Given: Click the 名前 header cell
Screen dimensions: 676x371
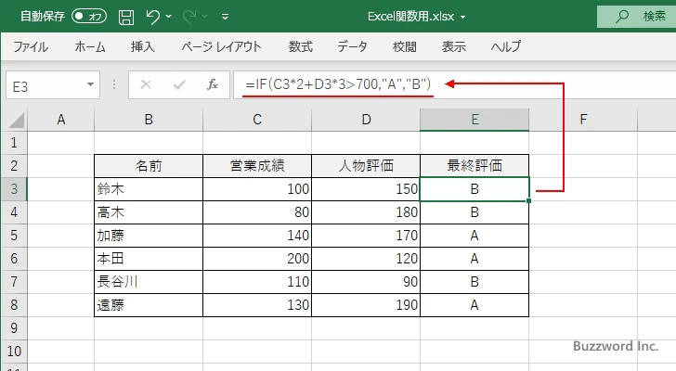Looking at the screenshot, I should (149, 166).
